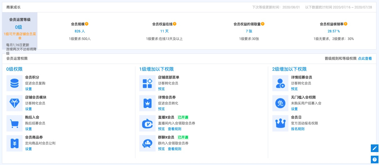379x165 pixels.
Task: Click the 店铺会员模块 diamond icon
Action: (x=14, y=103)
